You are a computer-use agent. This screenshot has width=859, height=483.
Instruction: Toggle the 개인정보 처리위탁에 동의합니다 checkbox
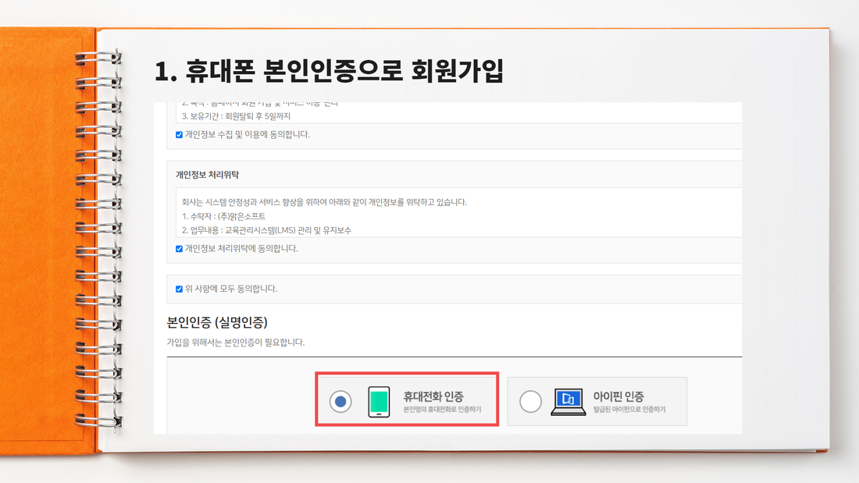(x=179, y=249)
